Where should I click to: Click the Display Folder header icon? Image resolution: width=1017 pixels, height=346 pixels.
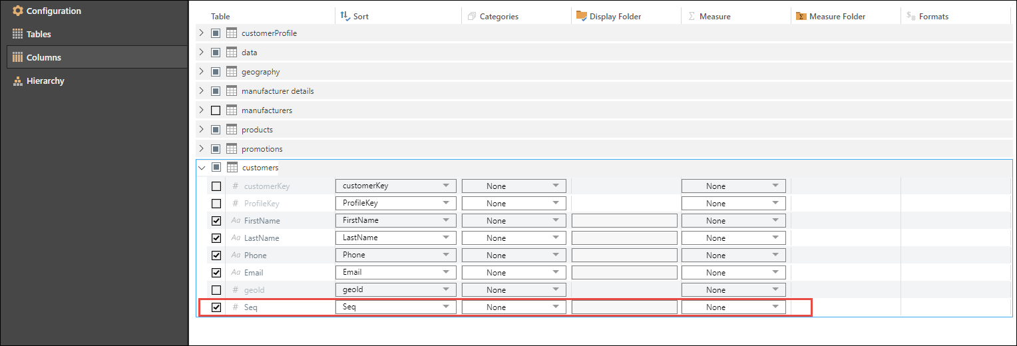(581, 16)
